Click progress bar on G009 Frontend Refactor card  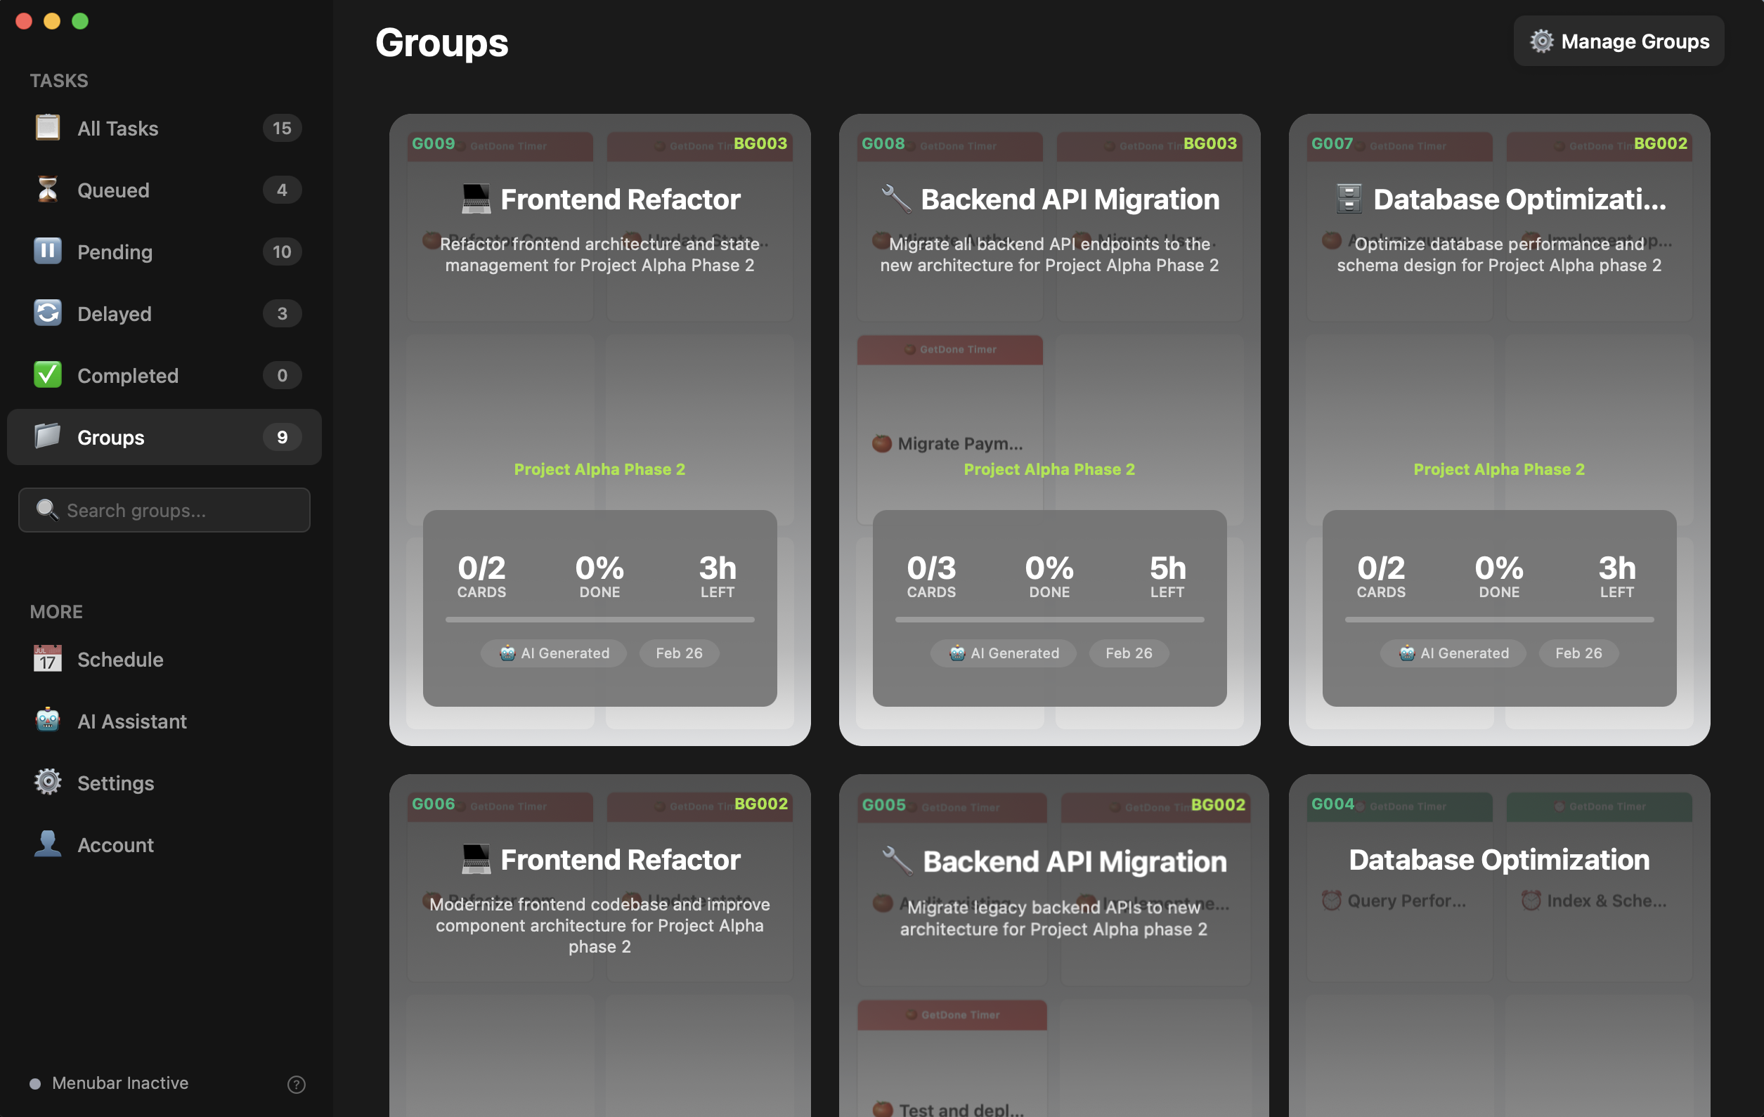tap(600, 620)
